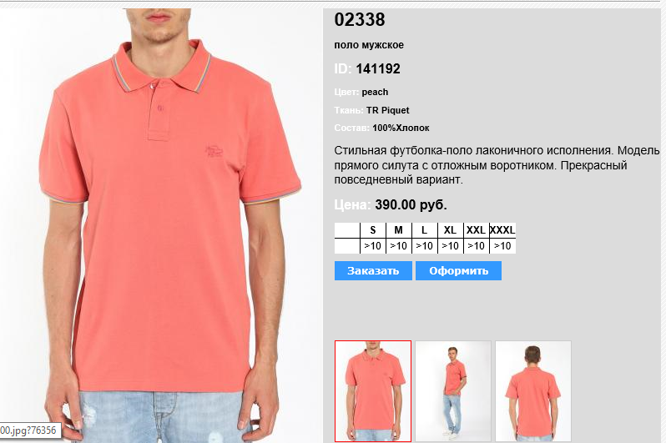Click the jpg filename status tooltip
Image resolution: width=666 pixels, height=443 pixels.
coord(29,430)
